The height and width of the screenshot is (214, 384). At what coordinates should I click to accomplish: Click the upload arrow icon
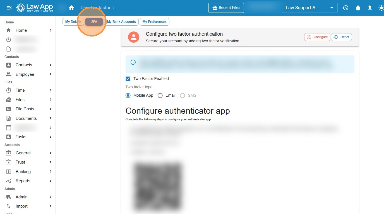pyautogui.click(x=370, y=8)
